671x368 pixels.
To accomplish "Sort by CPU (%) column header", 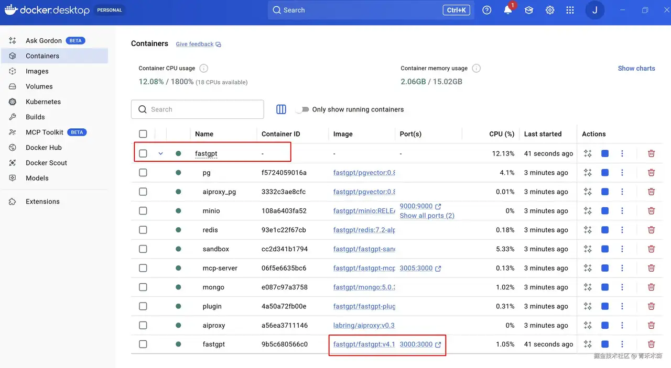I will pyautogui.click(x=502, y=134).
